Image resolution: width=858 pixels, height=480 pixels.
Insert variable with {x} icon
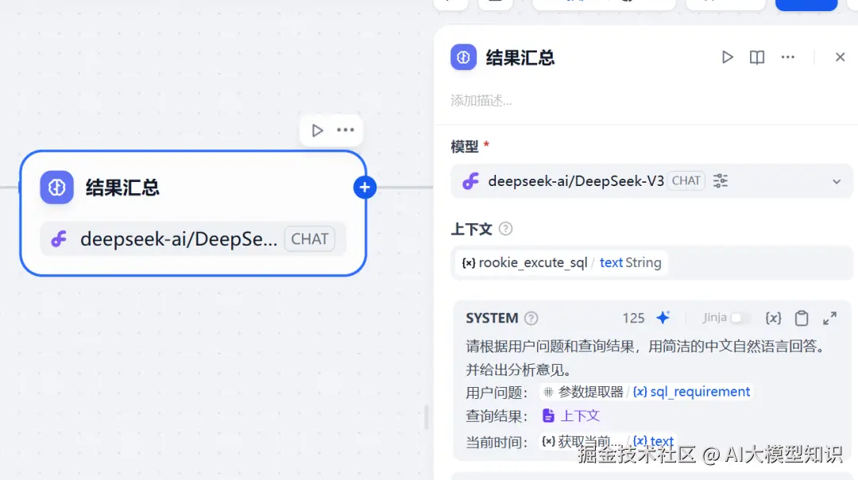[773, 318]
